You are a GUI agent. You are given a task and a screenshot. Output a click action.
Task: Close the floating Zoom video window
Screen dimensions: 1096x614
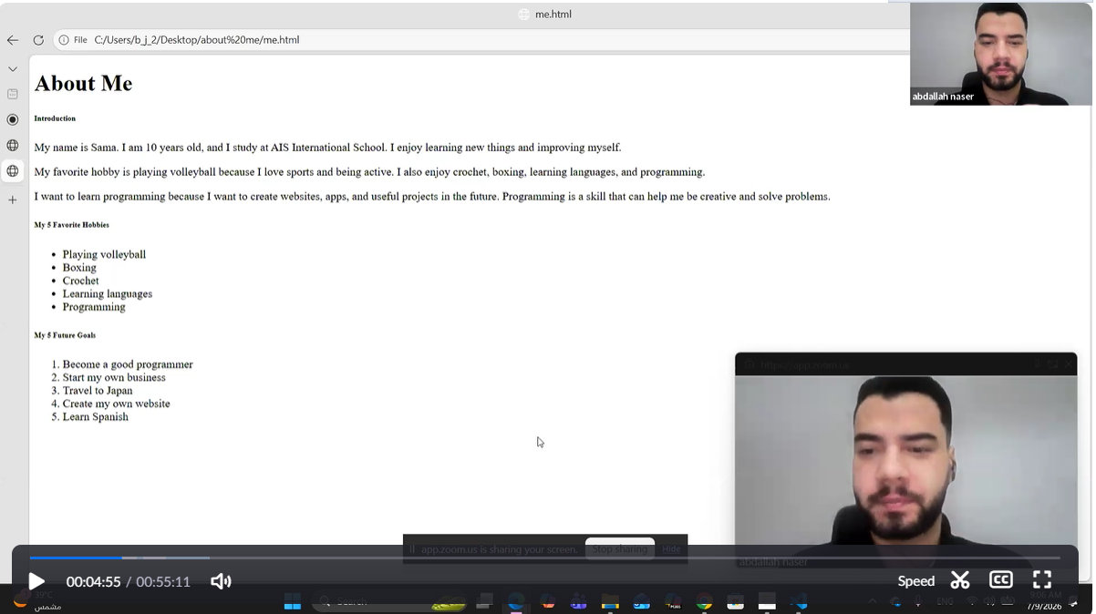click(1069, 364)
